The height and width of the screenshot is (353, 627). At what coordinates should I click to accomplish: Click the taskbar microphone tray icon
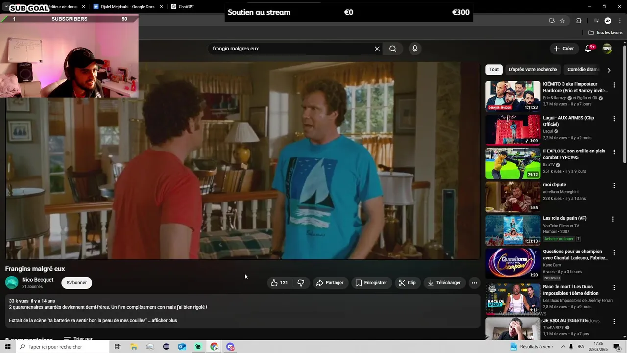point(571,347)
